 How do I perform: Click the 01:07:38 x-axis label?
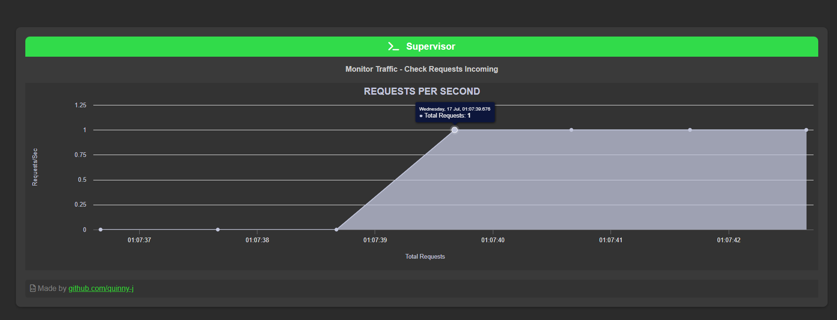click(x=257, y=240)
